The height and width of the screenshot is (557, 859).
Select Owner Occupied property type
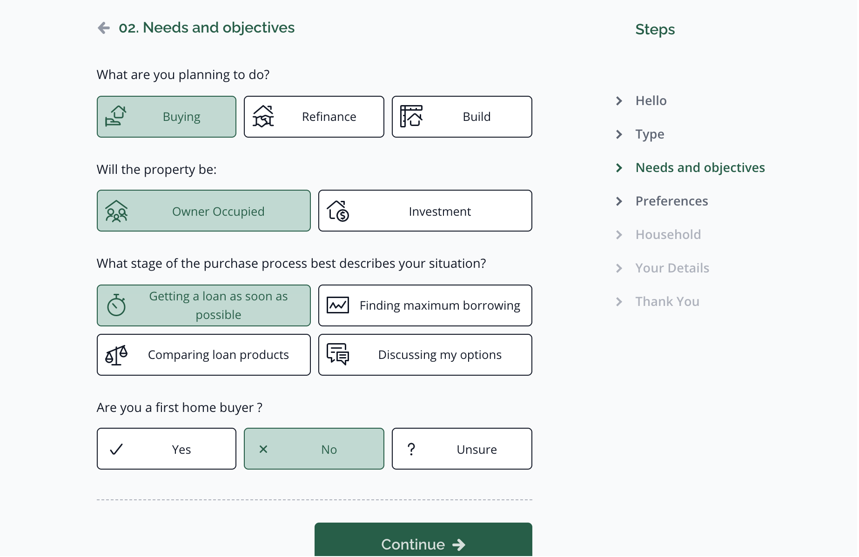(204, 211)
